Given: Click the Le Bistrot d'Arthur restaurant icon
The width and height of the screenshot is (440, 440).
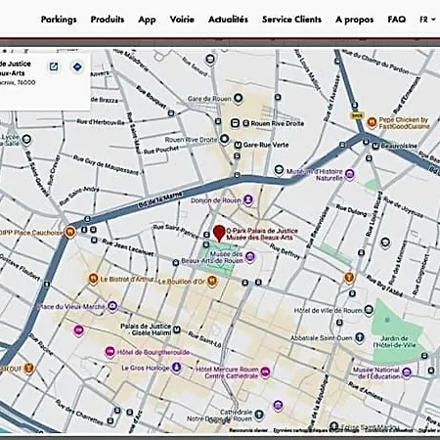Looking at the screenshot, I should 93,279.
